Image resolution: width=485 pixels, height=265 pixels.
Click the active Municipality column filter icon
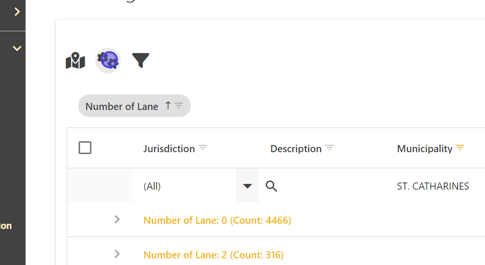(460, 148)
